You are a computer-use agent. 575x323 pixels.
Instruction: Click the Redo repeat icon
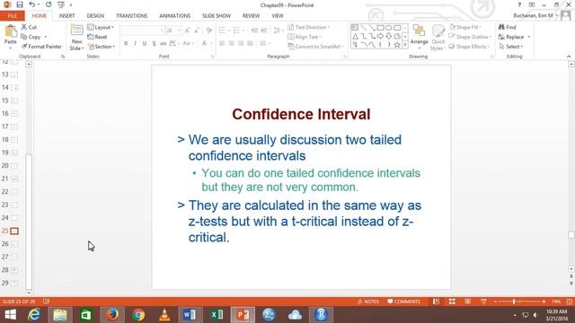coord(49,4)
